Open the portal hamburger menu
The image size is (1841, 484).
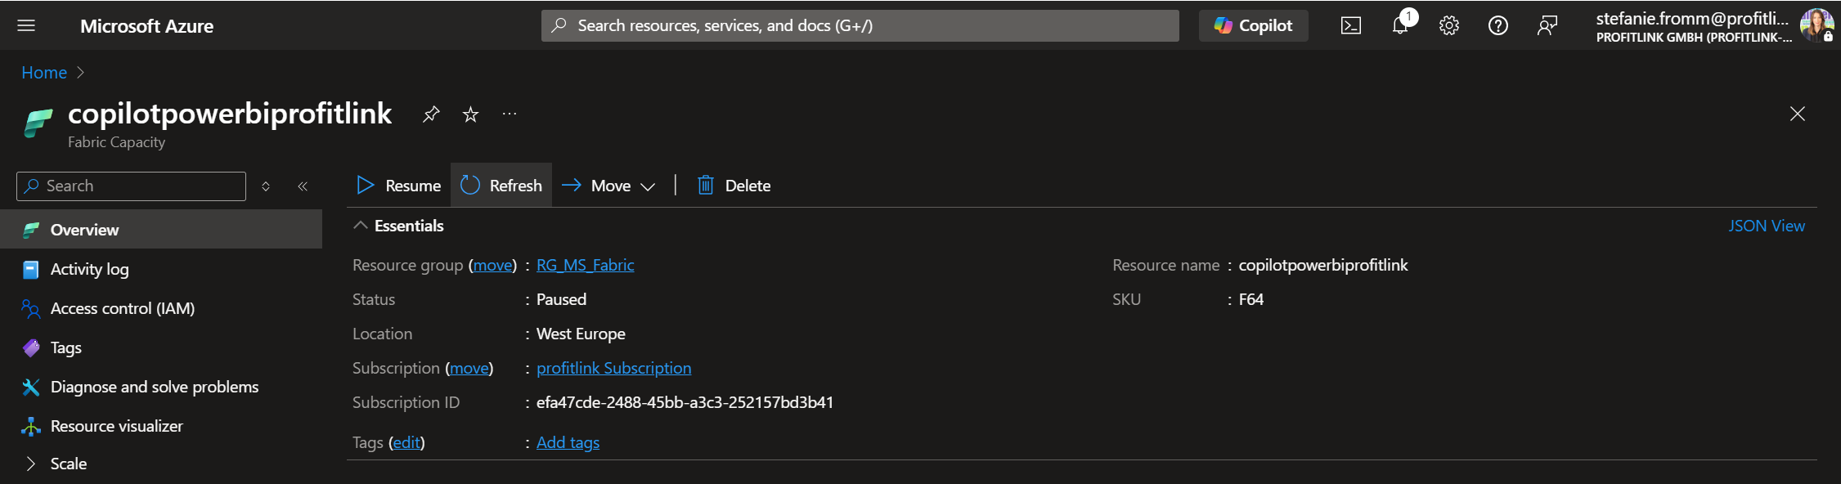(x=26, y=25)
